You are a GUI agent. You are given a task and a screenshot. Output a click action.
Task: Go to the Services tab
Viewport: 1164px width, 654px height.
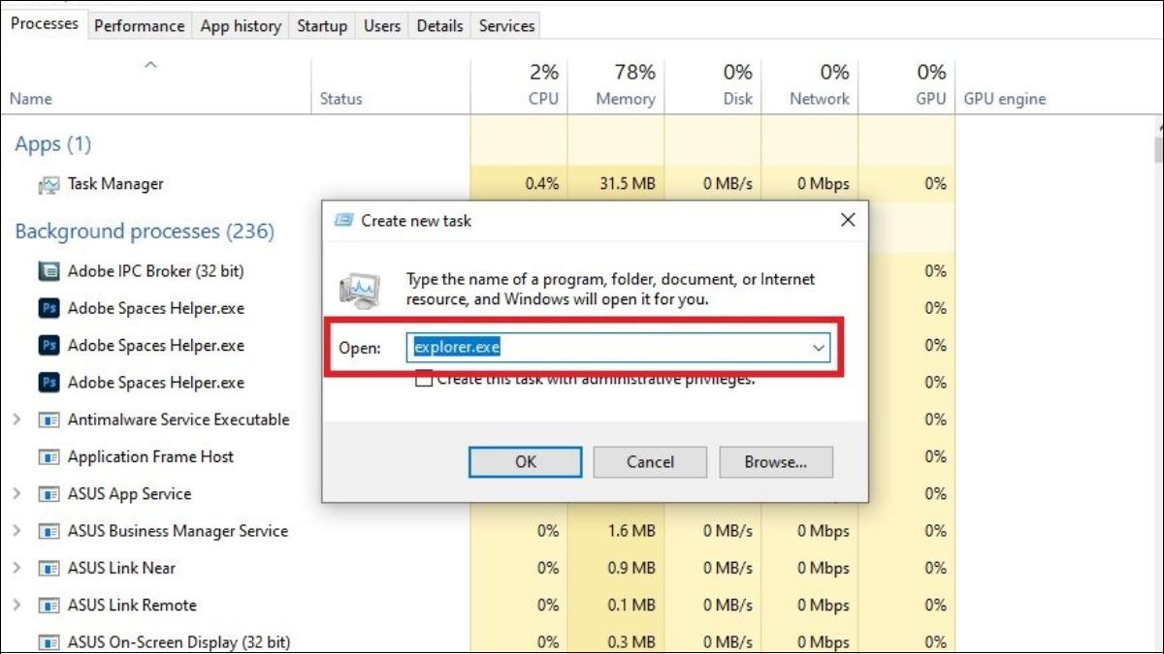[506, 26]
